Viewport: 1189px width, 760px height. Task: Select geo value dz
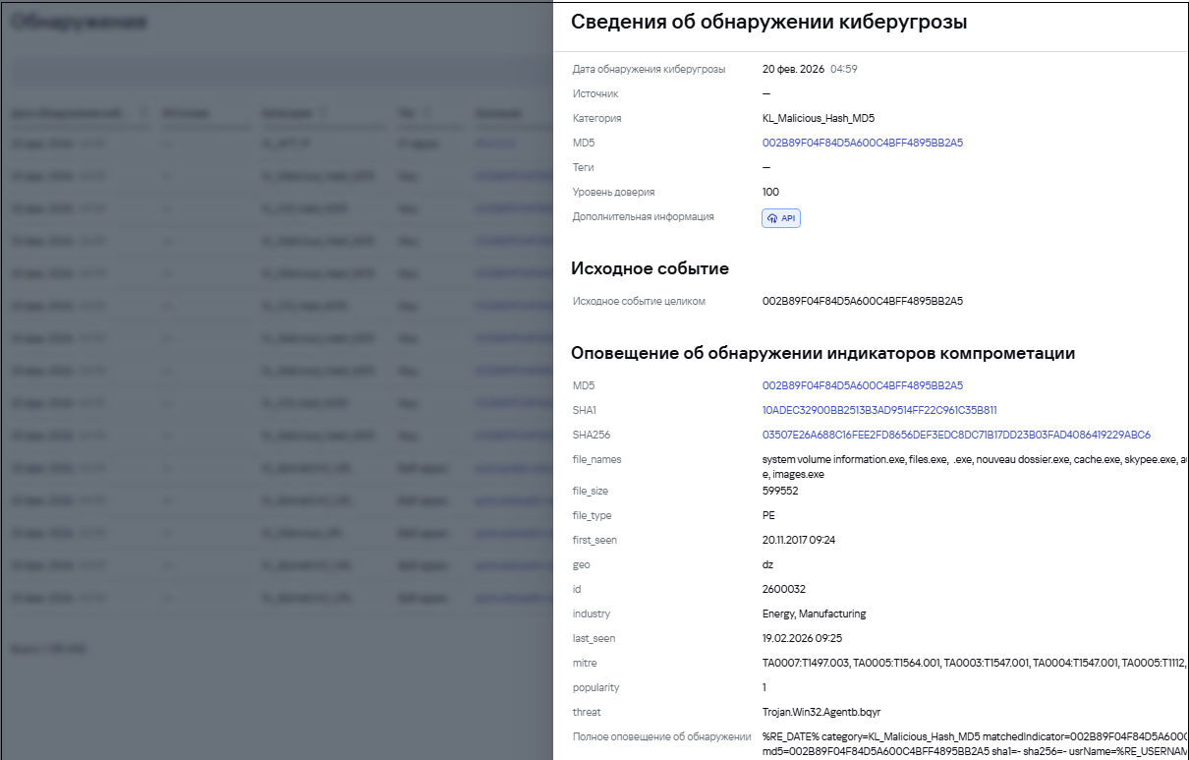point(767,564)
